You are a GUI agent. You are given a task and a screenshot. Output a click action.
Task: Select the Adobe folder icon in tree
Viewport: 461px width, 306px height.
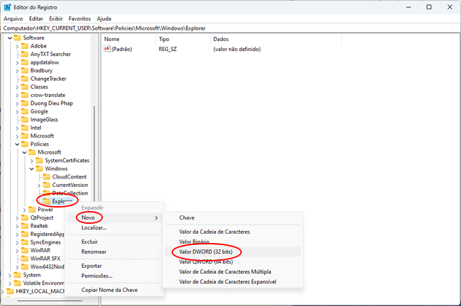coord(25,46)
